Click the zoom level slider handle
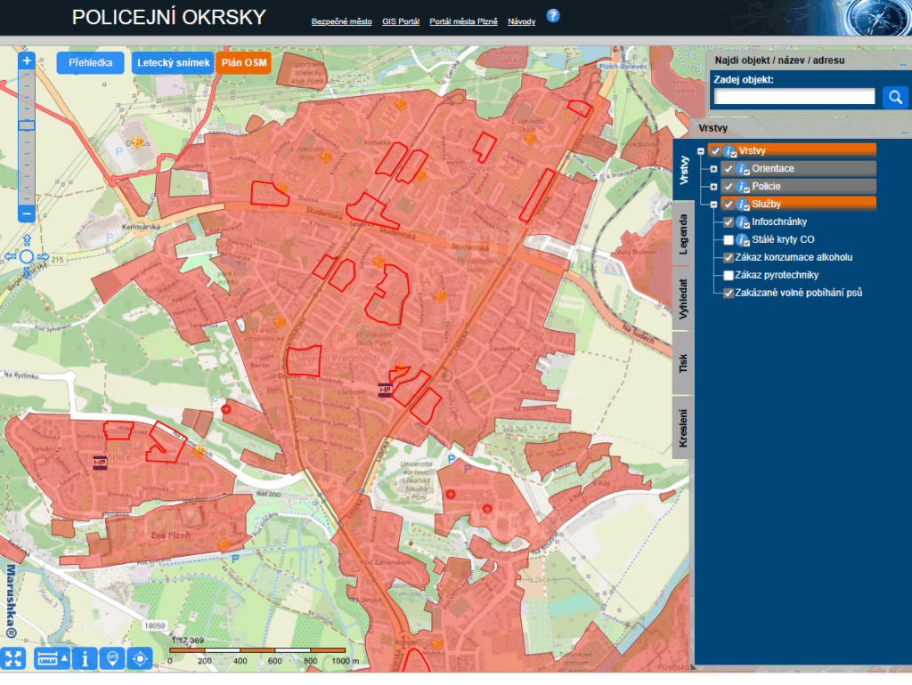The image size is (912, 685). (x=26, y=125)
